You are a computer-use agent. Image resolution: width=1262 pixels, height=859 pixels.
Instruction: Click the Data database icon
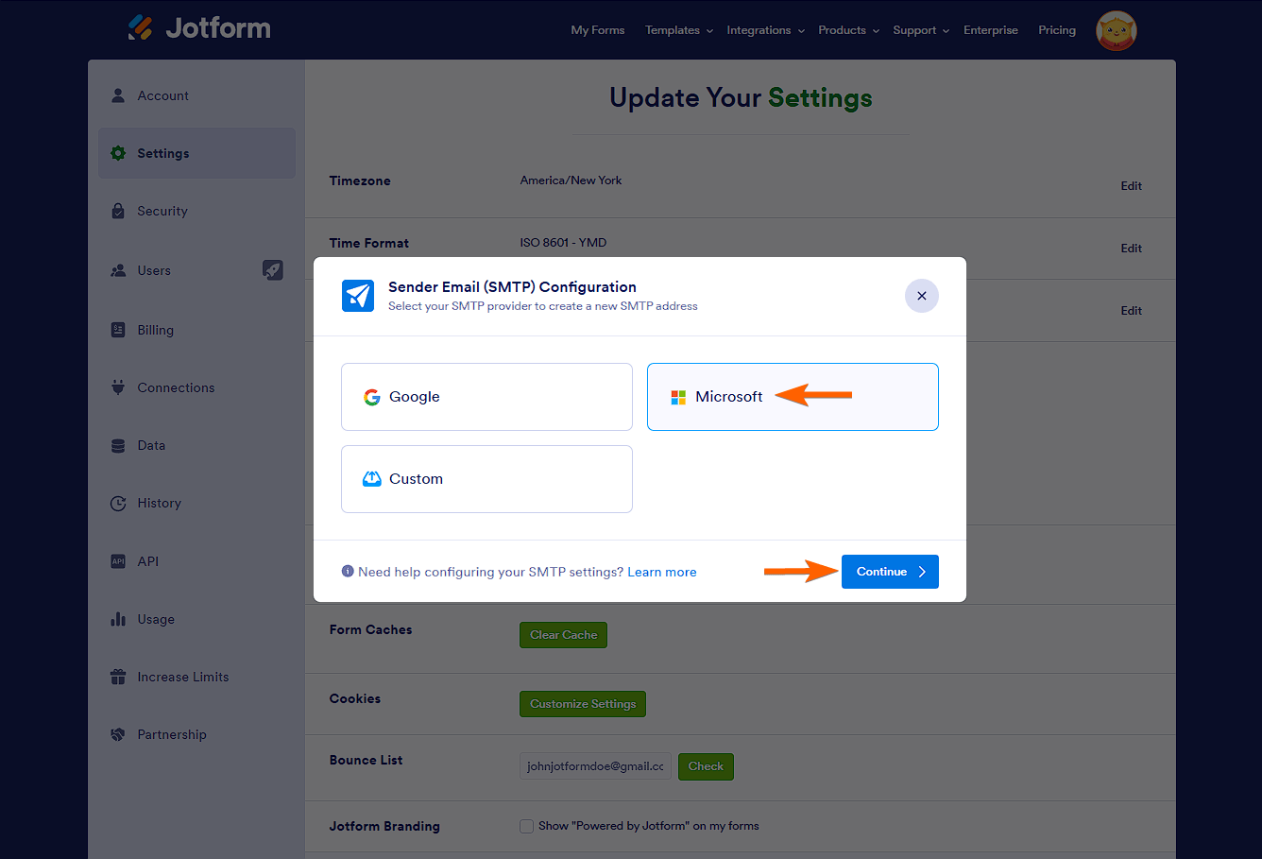[x=118, y=445]
